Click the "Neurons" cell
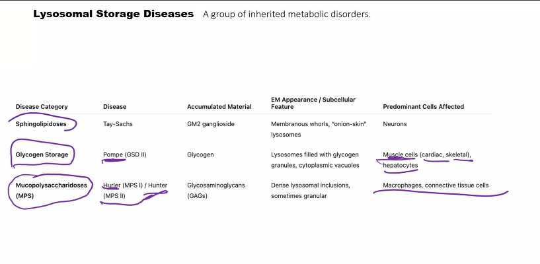Image resolution: width=540 pixels, height=264 pixels. coord(395,124)
